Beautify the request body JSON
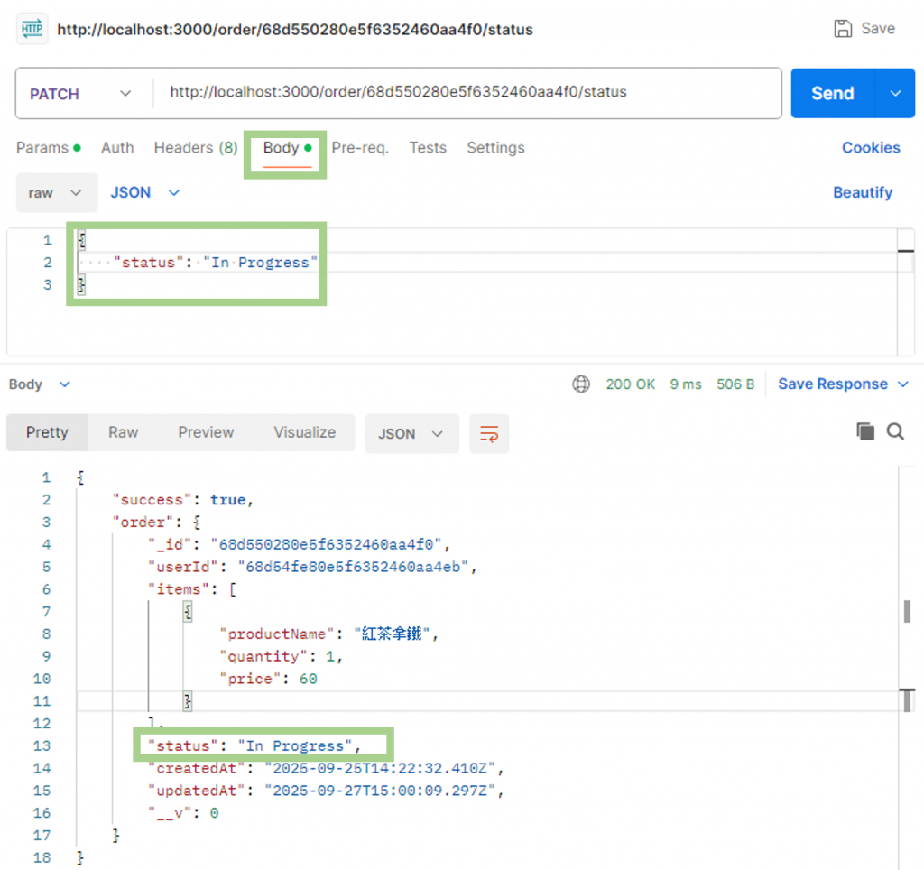The height and width of the screenshot is (870, 924). click(x=862, y=193)
